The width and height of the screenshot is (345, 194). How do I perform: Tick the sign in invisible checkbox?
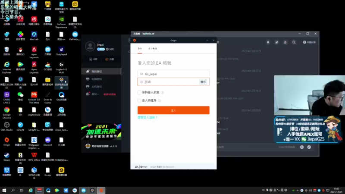click(139, 100)
